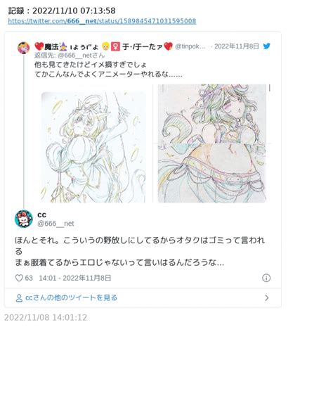Click the 2022年11月8日 date in reply header
Image resolution: width=333 pixels, height=398 pixels.
point(237,46)
